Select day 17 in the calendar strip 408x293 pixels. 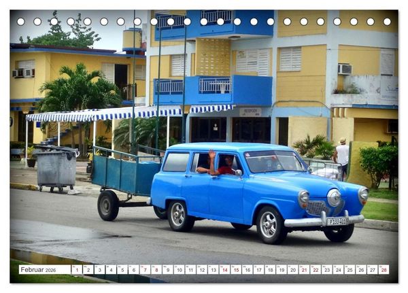click(x=259, y=270)
